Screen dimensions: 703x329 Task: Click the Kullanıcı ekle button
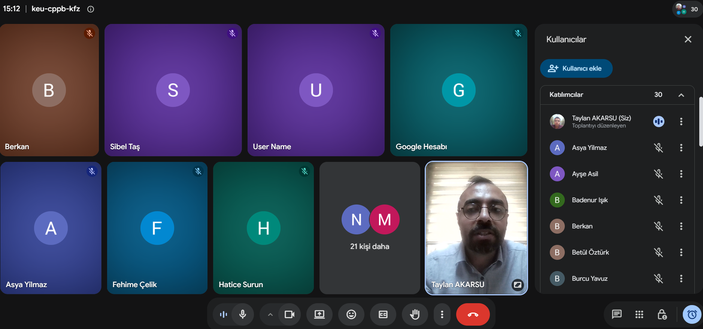click(x=576, y=68)
